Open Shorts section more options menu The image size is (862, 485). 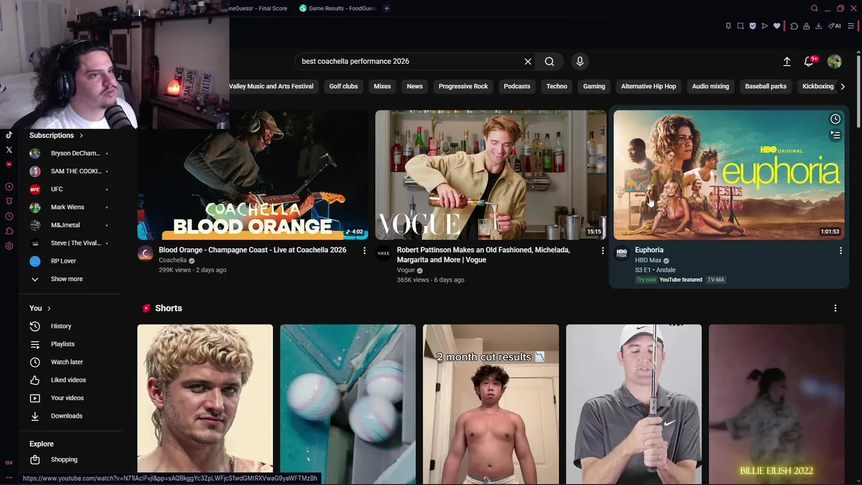[x=835, y=309]
